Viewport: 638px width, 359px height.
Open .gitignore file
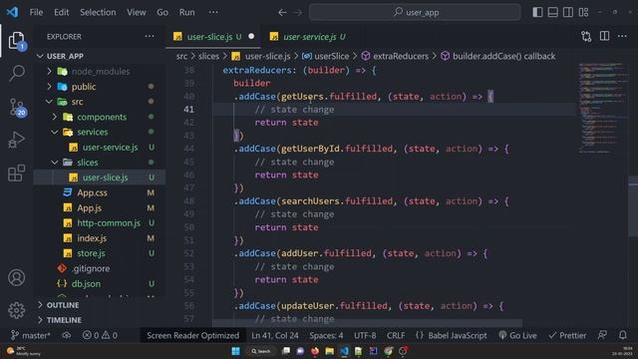[100, 268]
